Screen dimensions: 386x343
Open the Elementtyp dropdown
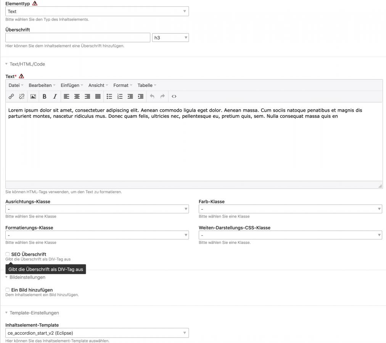pos(97,11)
